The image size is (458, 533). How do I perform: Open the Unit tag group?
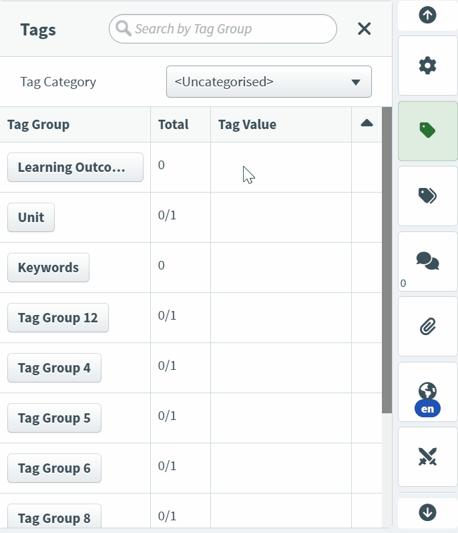point(31,217)
